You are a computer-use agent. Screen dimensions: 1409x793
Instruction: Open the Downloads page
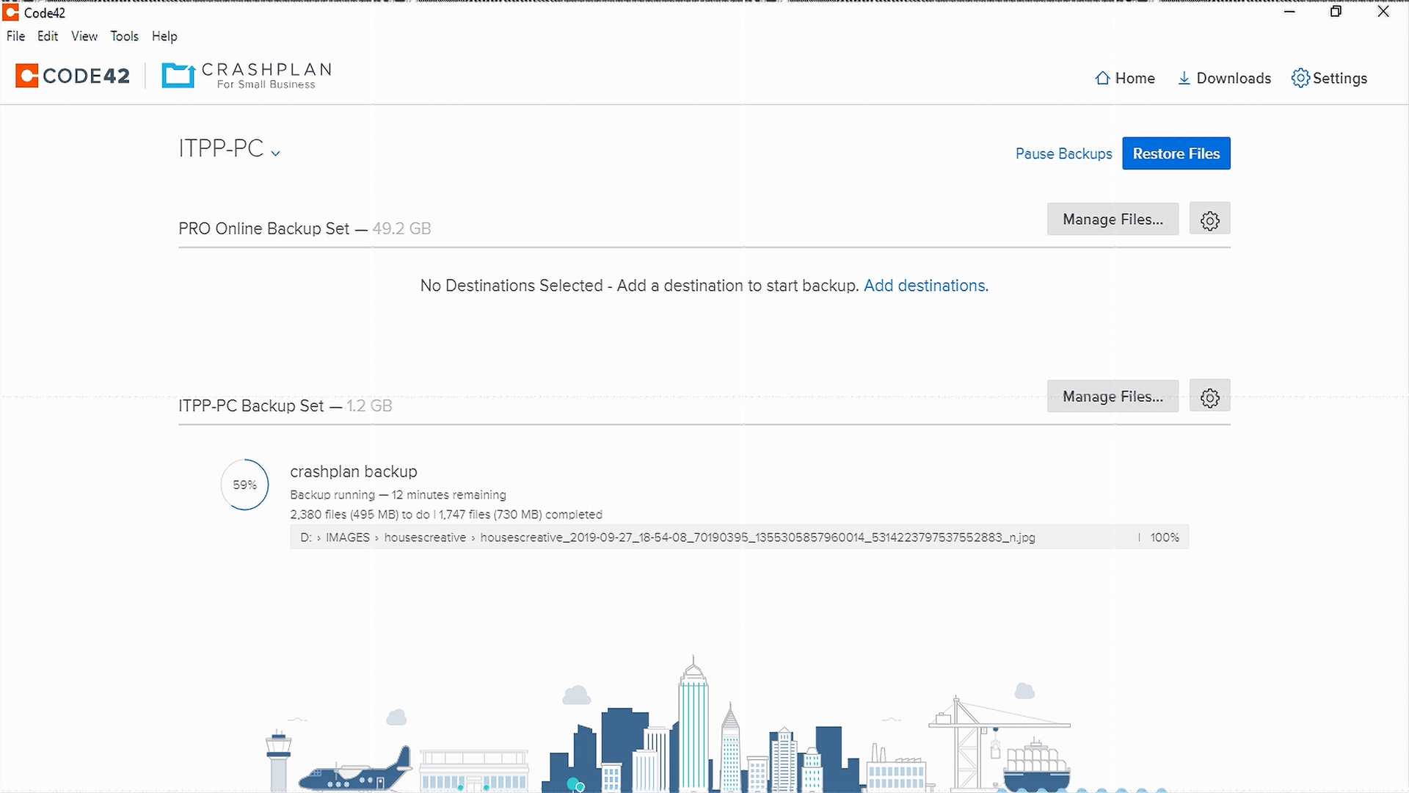point(1224,78)
